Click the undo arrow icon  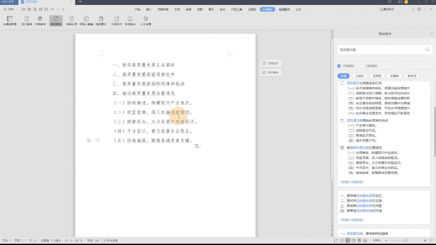click(x=52, y=9)
